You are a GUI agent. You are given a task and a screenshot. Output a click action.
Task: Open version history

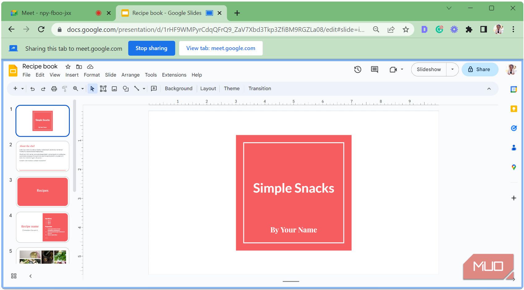tap(357, 69)
